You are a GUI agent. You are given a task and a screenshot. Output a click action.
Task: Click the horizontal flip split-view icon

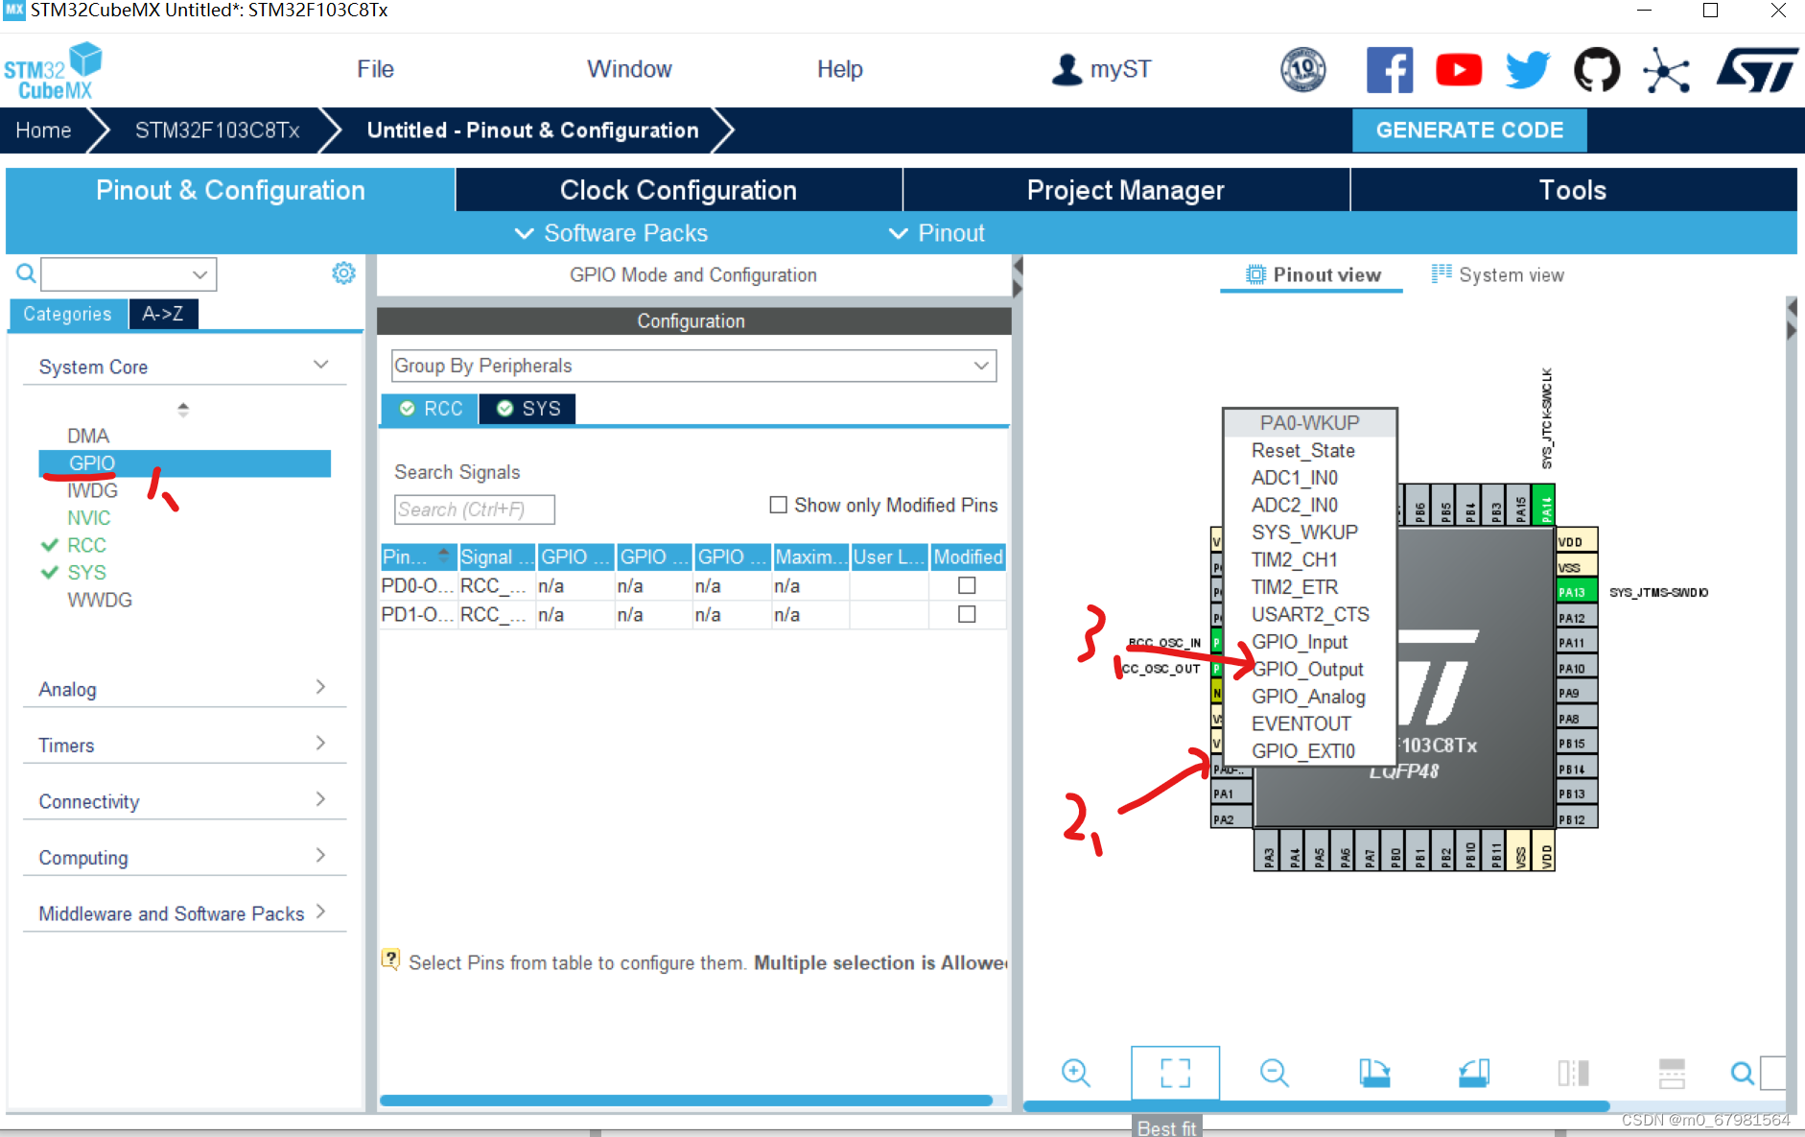1672,1073
